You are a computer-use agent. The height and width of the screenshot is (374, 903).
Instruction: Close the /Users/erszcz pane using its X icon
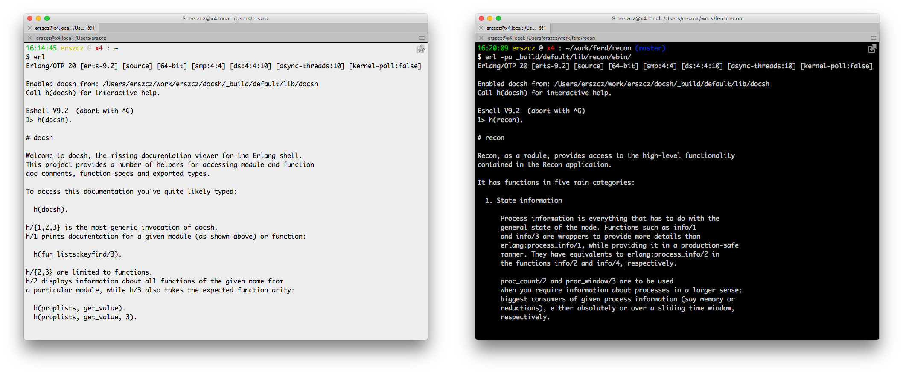(x=29, y=38)
